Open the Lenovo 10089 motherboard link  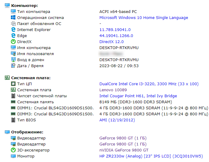(x=113, y=90)
